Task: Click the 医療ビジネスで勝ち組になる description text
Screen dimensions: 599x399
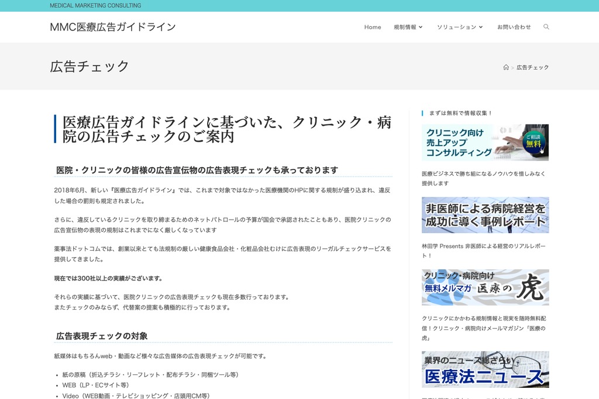Action: [484, 178]
